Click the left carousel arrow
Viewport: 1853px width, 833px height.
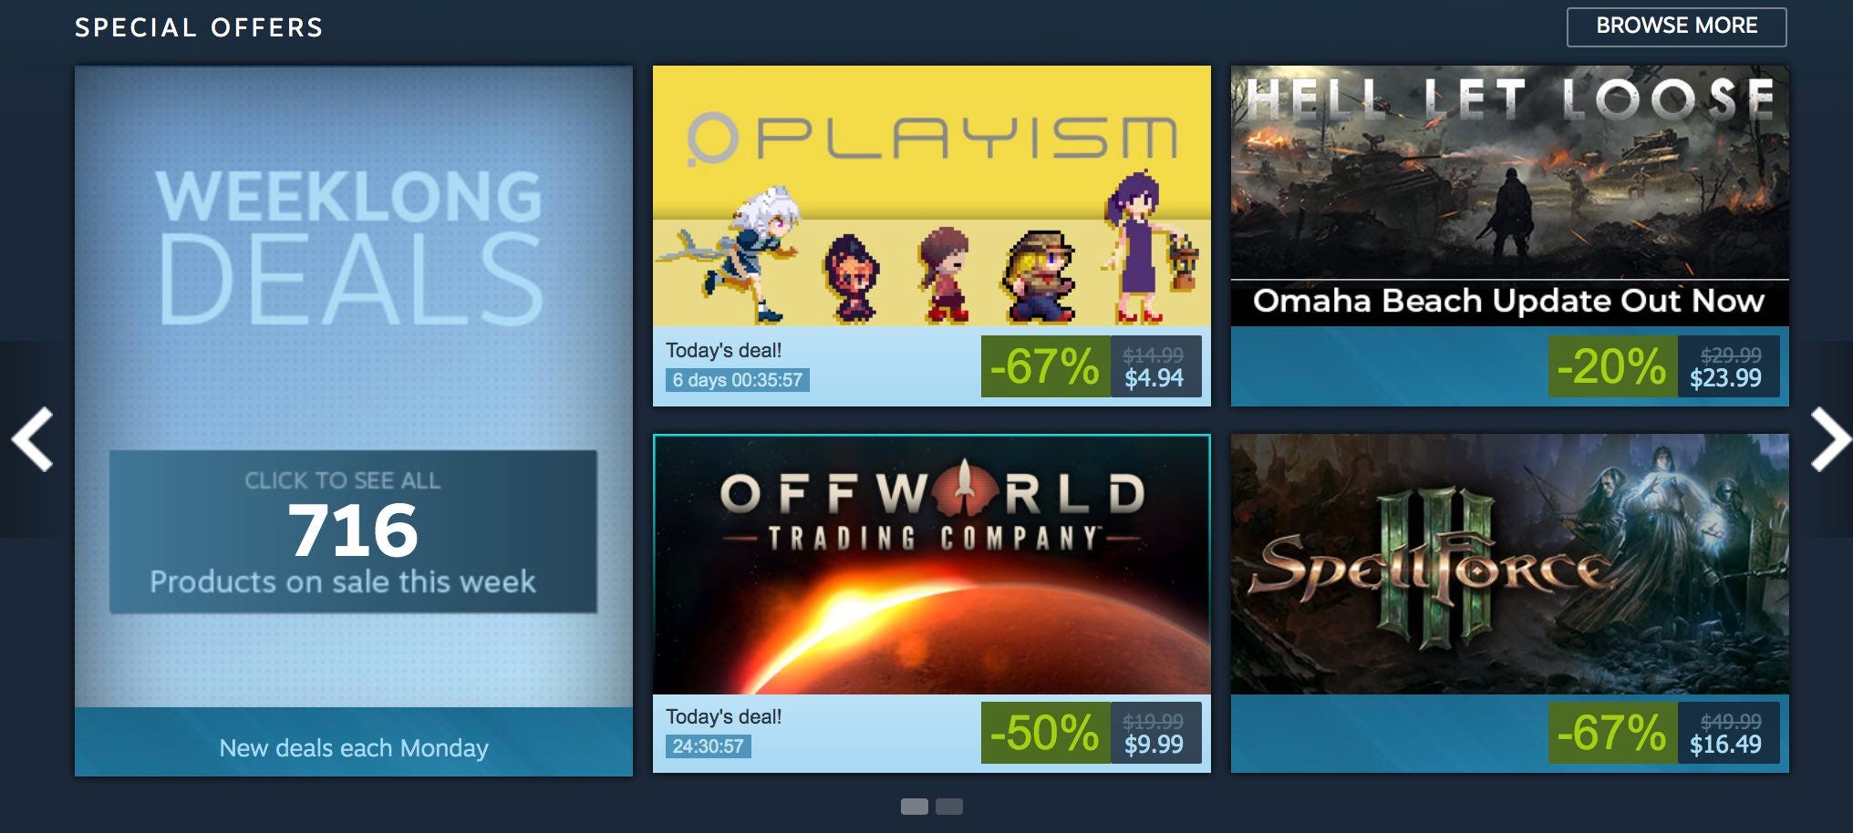pyautogui.click(x=32, y=439)
